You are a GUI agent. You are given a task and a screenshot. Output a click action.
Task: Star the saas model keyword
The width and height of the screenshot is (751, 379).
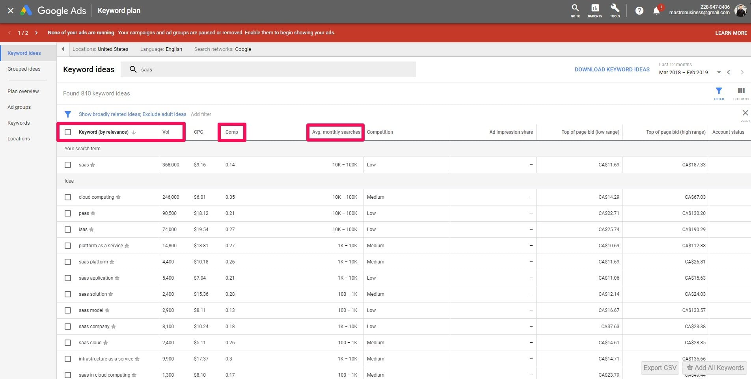(107, 310)
